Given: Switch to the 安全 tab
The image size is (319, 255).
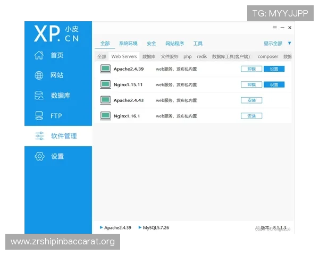Looking at the screenshot, I should point(152,44).
